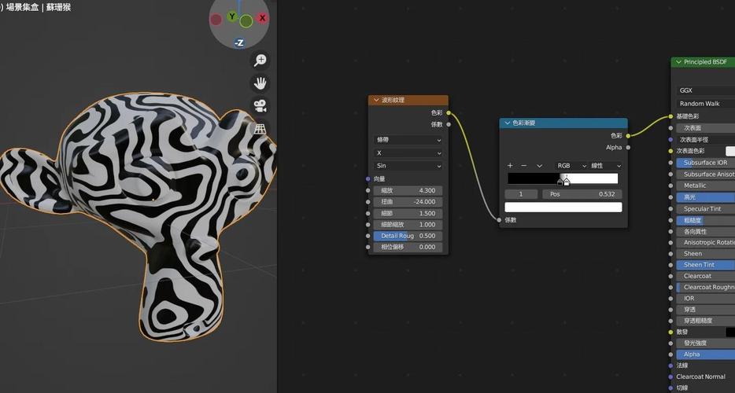Click the blue -Z axis on the gizmo

(x=239, y=43)
